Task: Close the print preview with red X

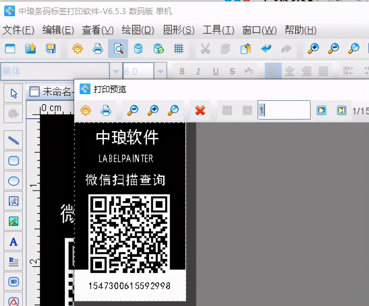Action: pos(200,110)
